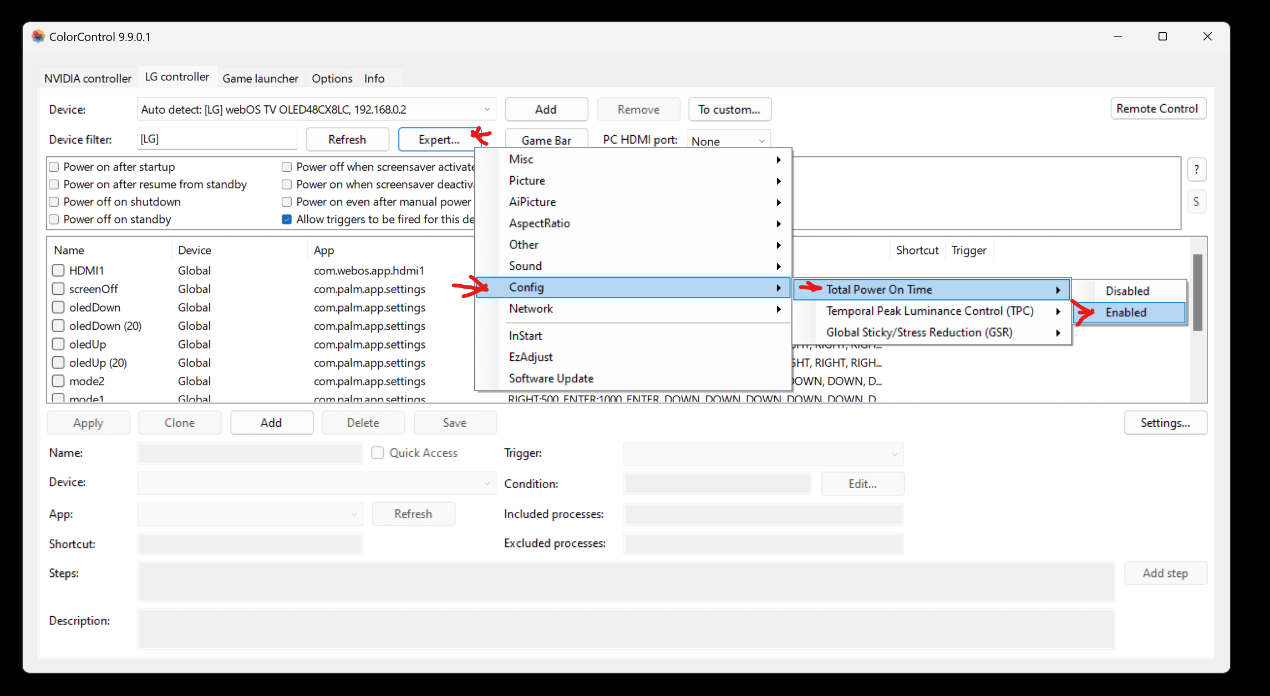Viewport: 1270px width, 696px height.
Task: Select the oledUp row name
Action: coord(88,344)
